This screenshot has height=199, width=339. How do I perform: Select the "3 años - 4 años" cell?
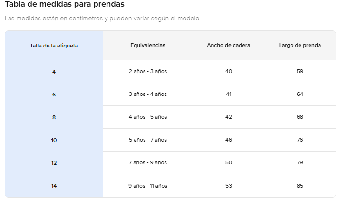tap(148, 94)
